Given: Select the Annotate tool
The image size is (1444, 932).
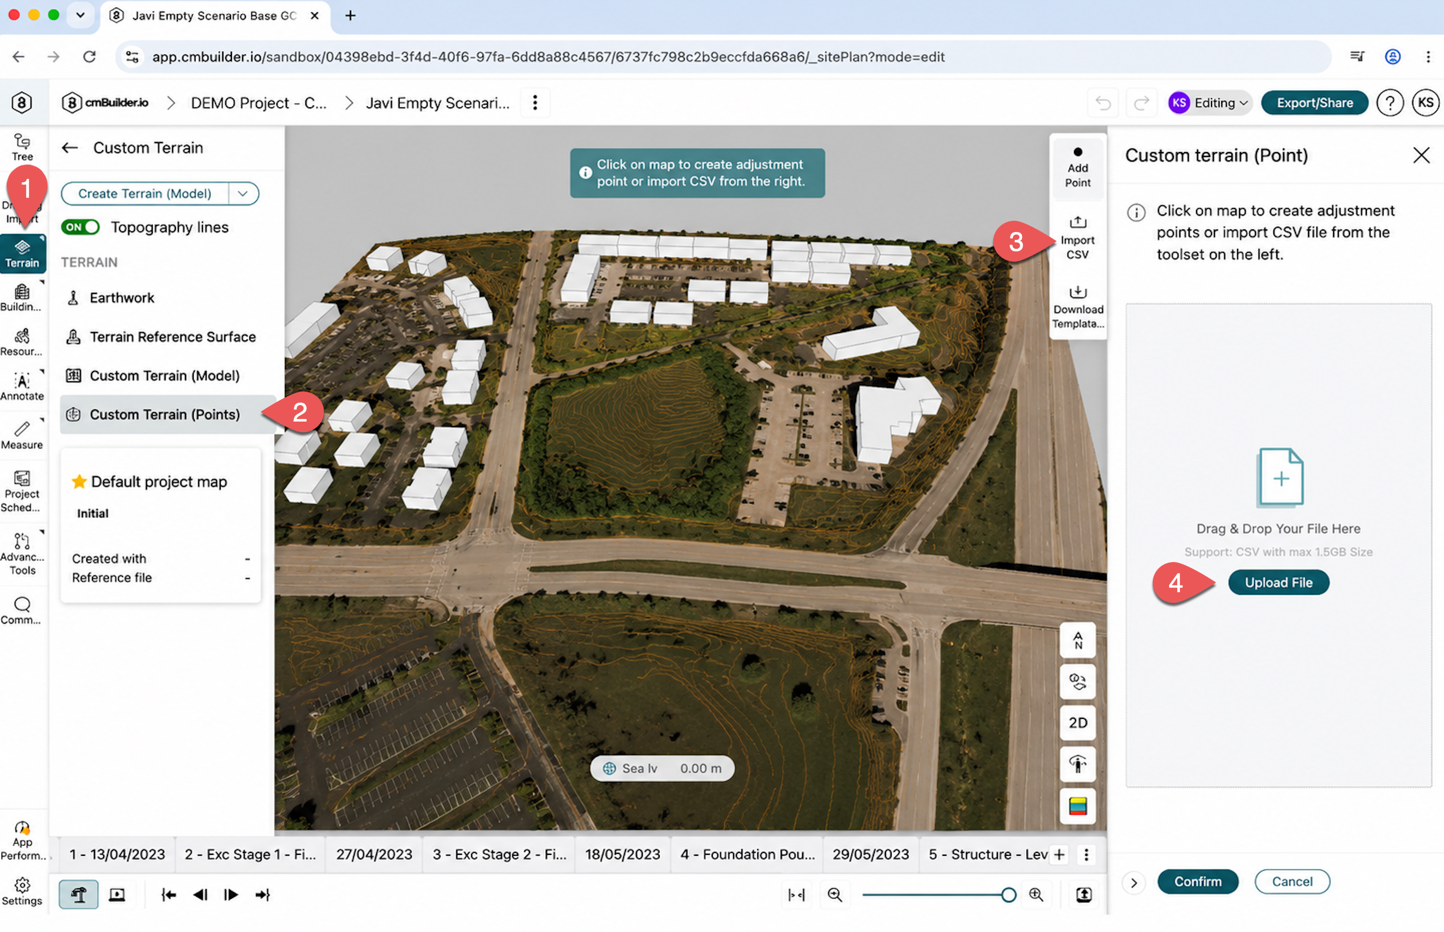Looking at the screenshot, I should point(22,387).
